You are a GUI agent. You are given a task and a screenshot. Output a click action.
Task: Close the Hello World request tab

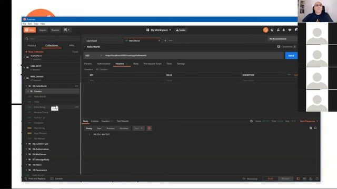pyautogui.click(x=159, y=41)
